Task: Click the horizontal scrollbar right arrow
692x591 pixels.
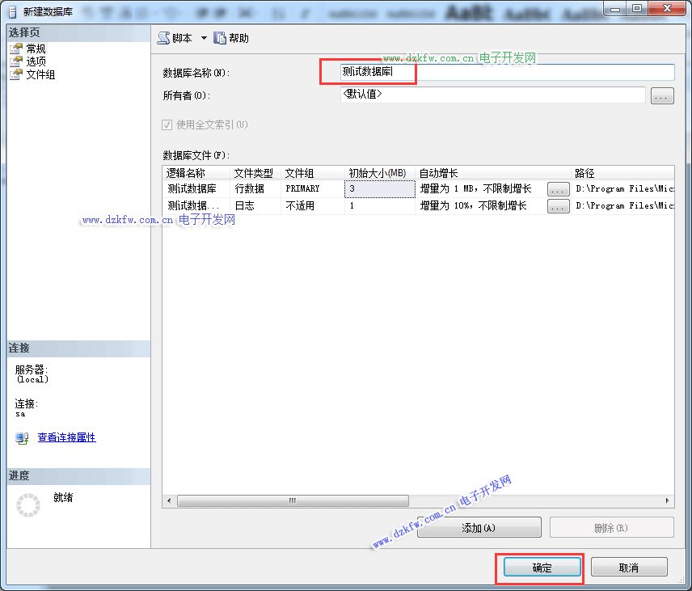Action: click(x=668, y=501)
